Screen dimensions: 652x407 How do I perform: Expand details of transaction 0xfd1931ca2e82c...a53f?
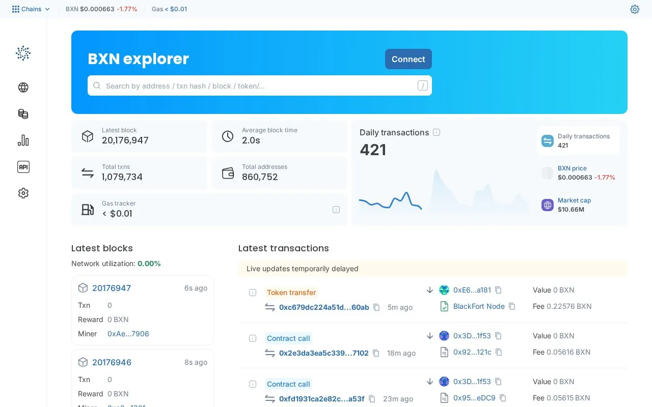tap(253, 384)
